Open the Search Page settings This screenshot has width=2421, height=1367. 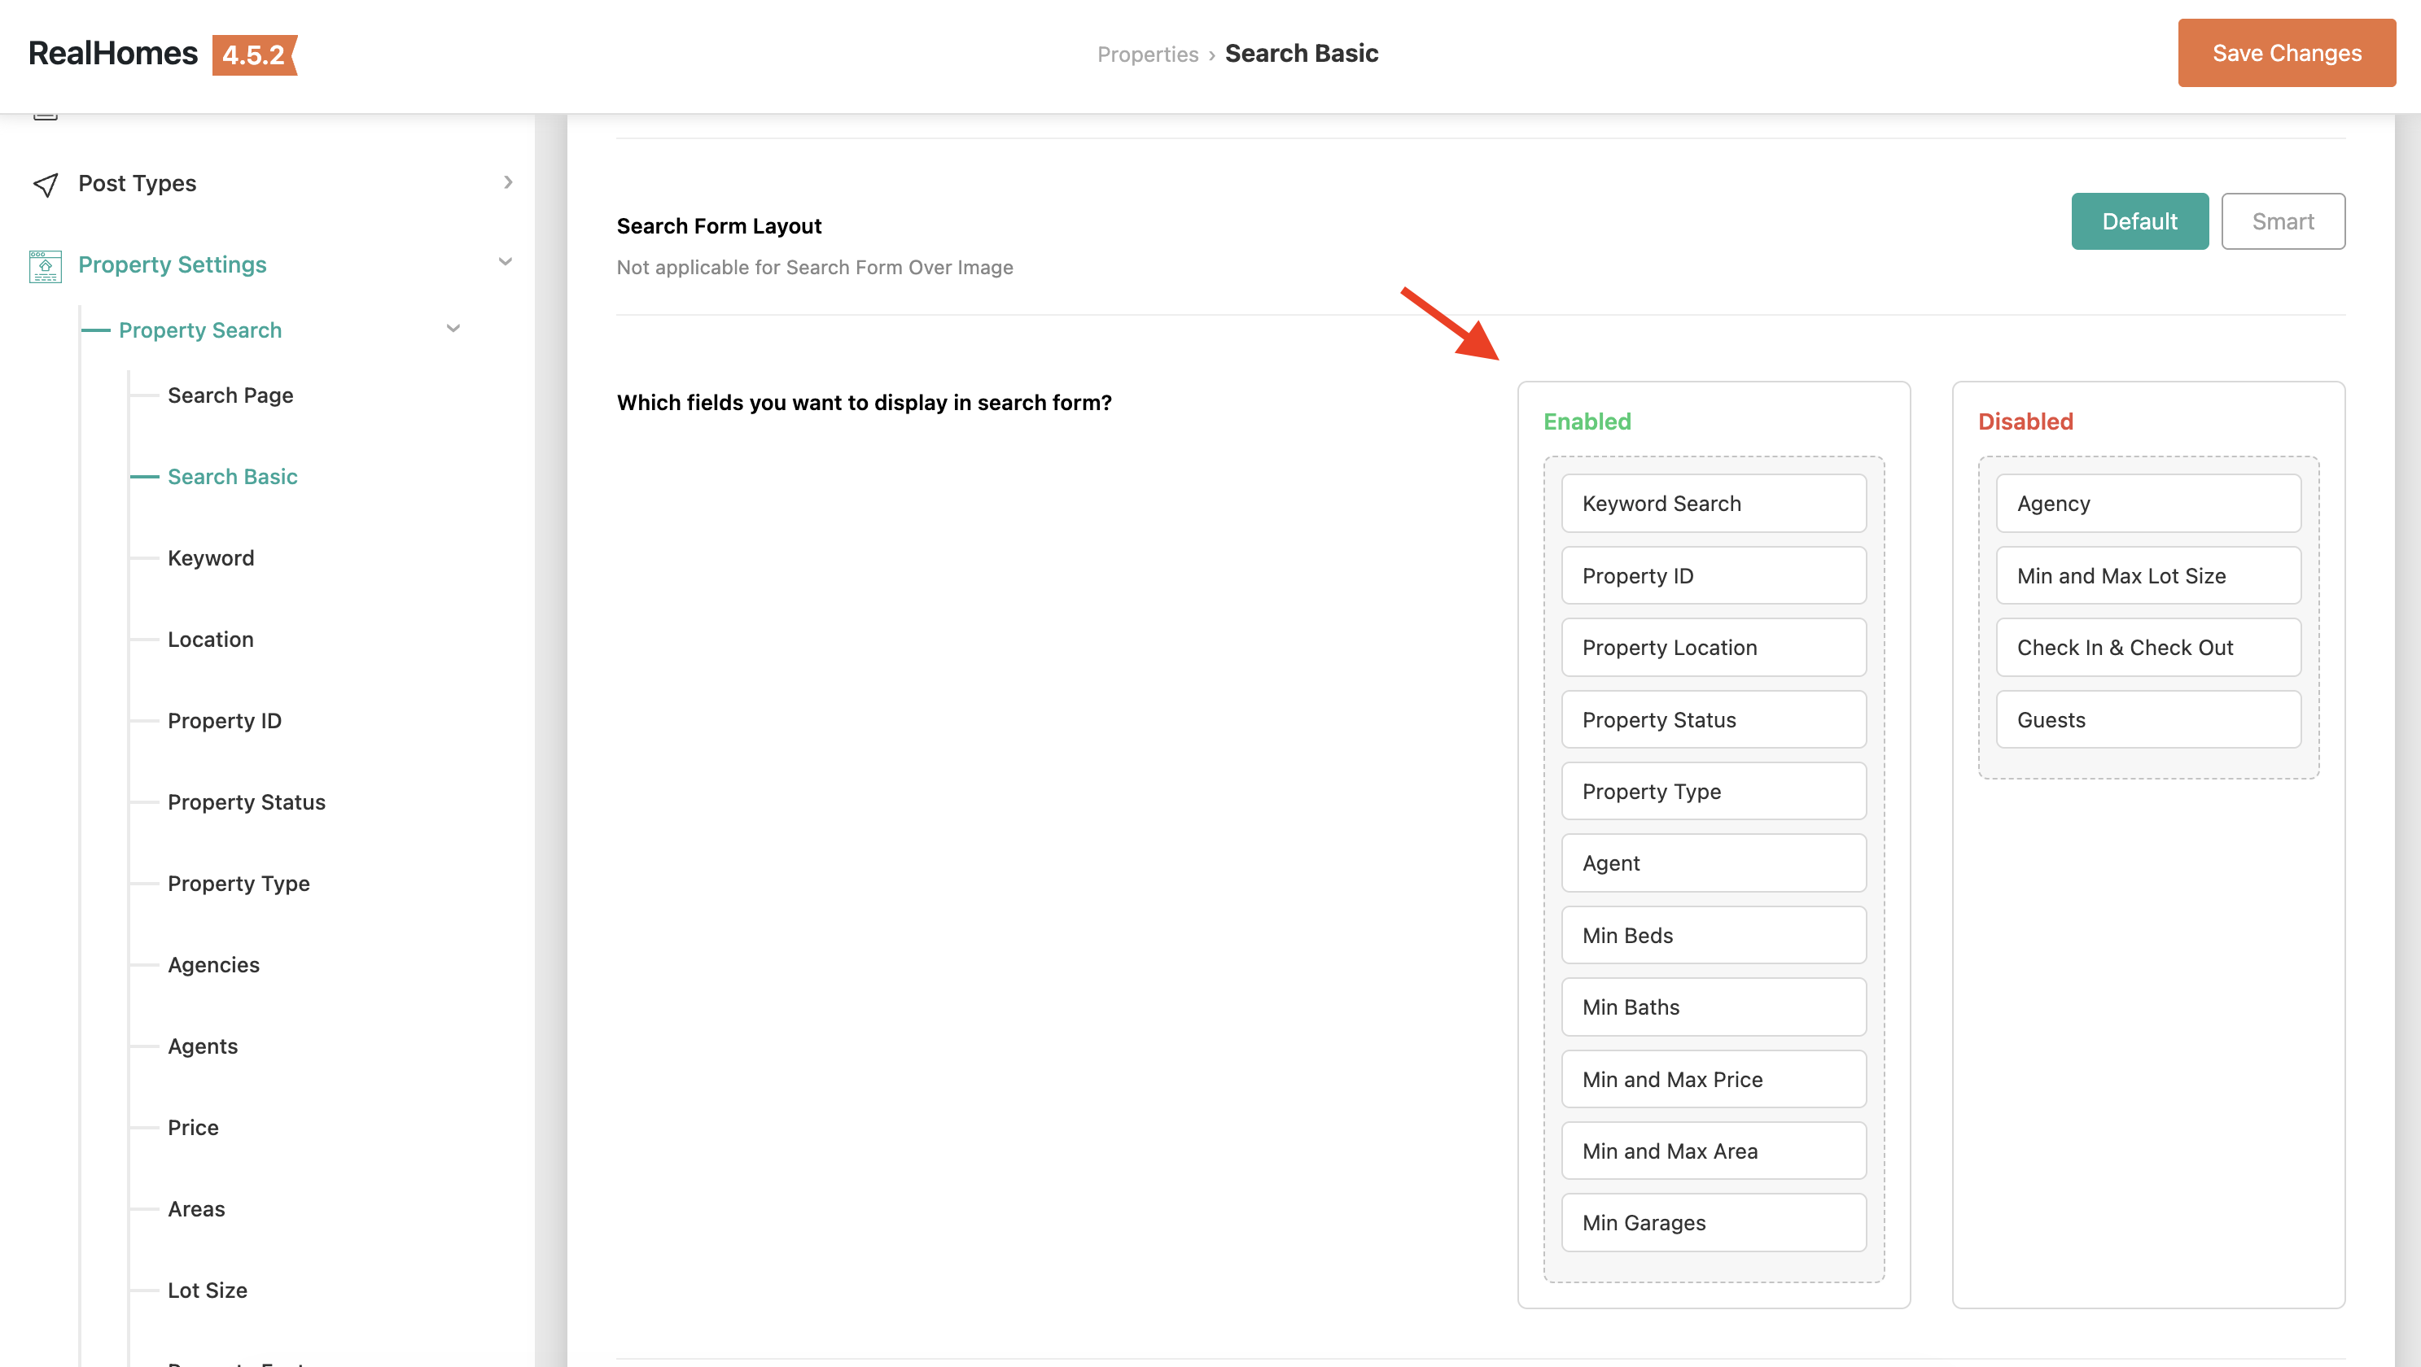230,395
